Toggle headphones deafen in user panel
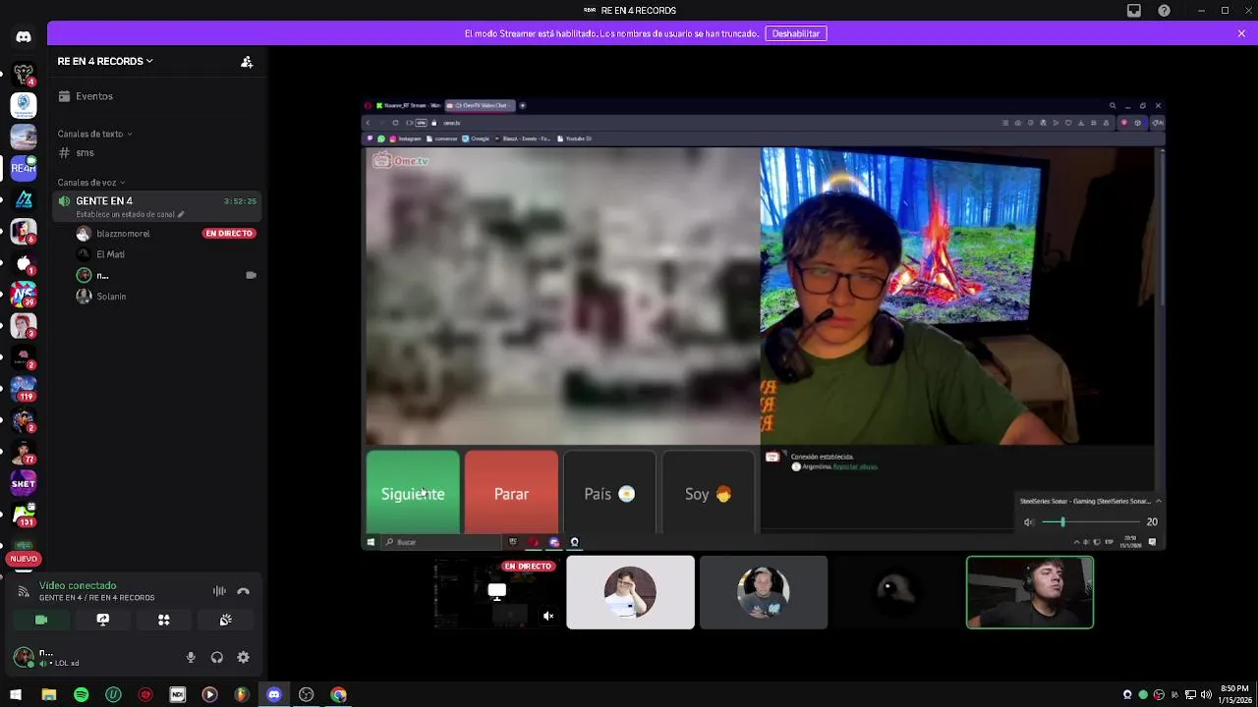Screen dimensions: 1258x707 click(x=217, y=658)
